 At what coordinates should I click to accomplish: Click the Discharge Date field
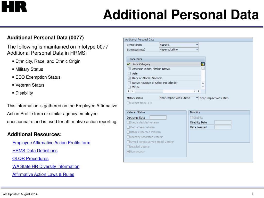pos(158,117)
